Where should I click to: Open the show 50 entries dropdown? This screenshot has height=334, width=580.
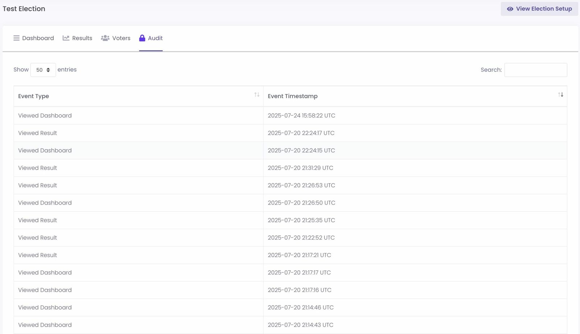pos(43,70)
